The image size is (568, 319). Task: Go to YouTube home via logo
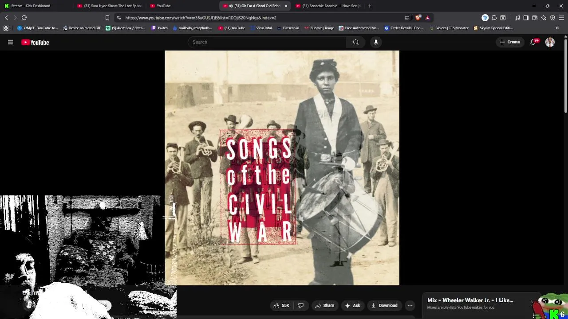tap(35, 43)
